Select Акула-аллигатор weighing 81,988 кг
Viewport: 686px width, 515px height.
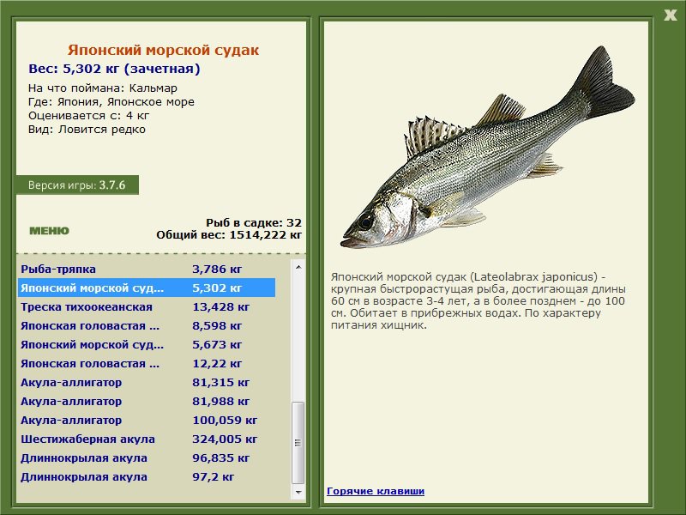pos(146,402)
